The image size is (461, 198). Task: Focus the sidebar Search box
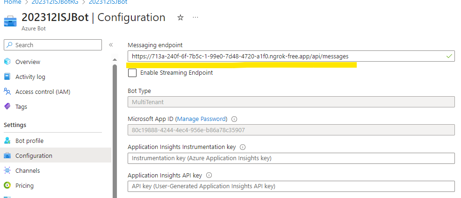pos(52,45)
